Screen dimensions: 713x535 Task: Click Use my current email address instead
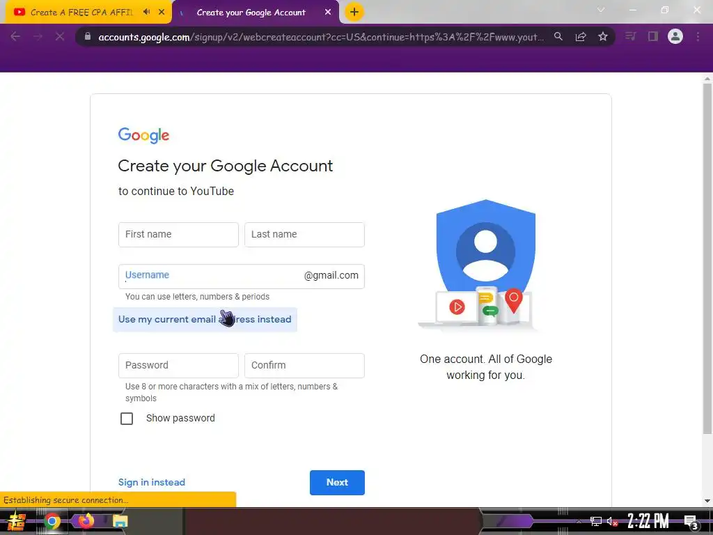tap(205, 319)
